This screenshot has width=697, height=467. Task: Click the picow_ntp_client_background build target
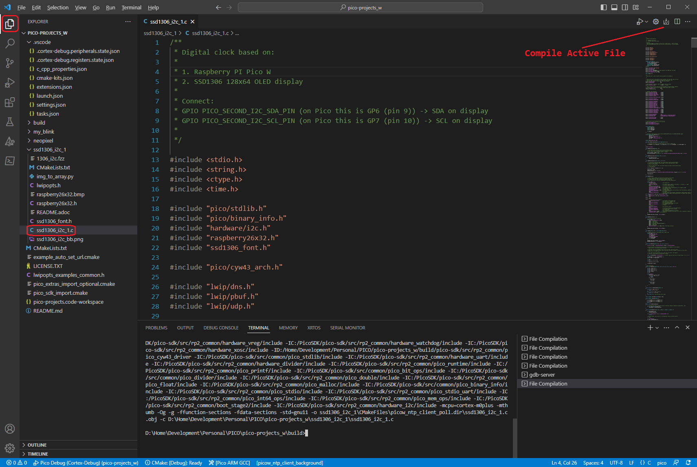pos(290,463)
